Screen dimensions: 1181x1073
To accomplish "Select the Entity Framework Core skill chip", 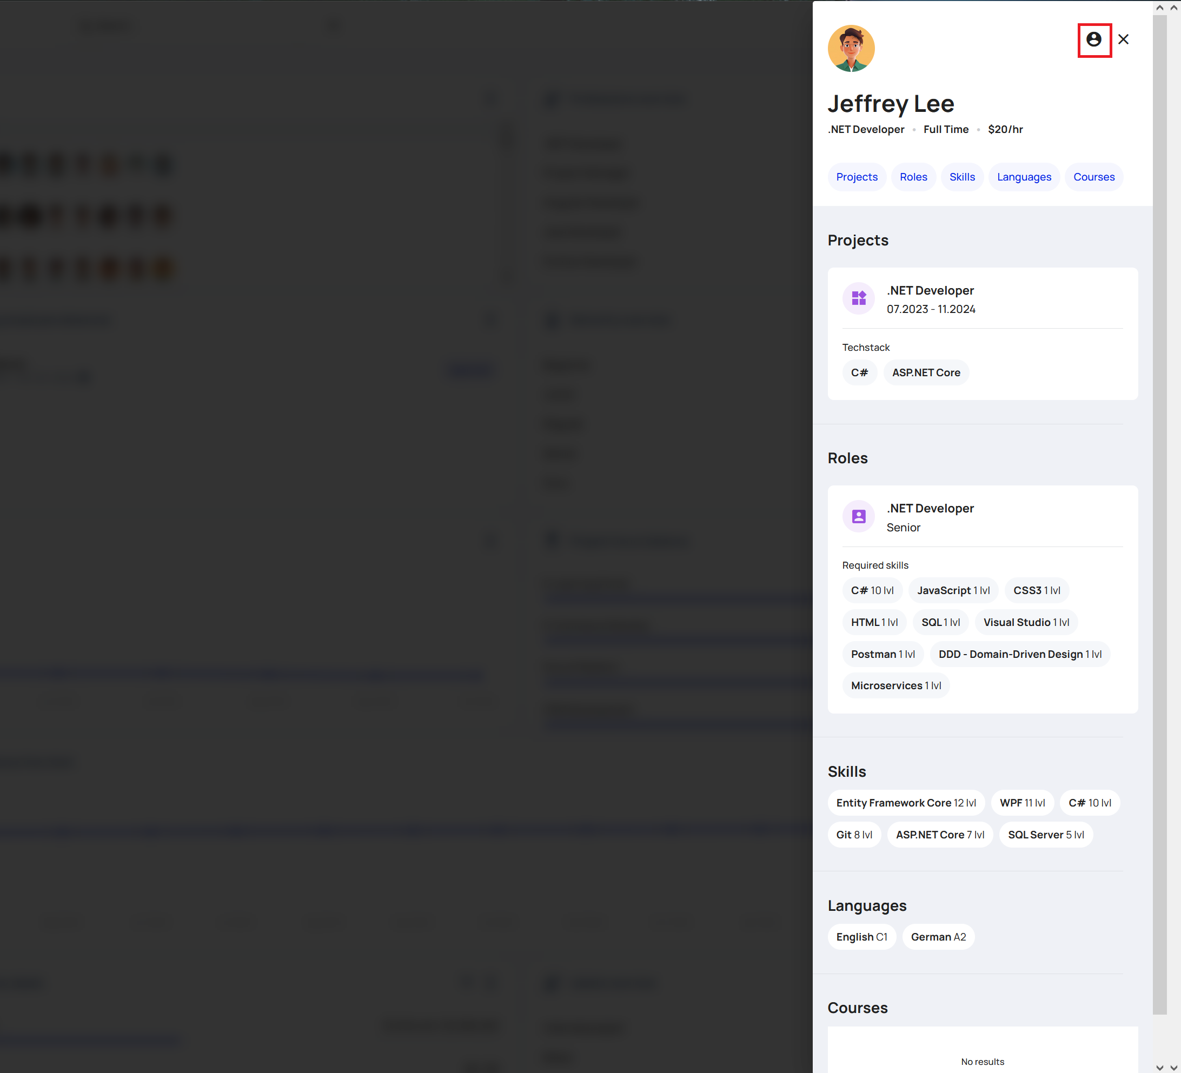I will (906, 803).
